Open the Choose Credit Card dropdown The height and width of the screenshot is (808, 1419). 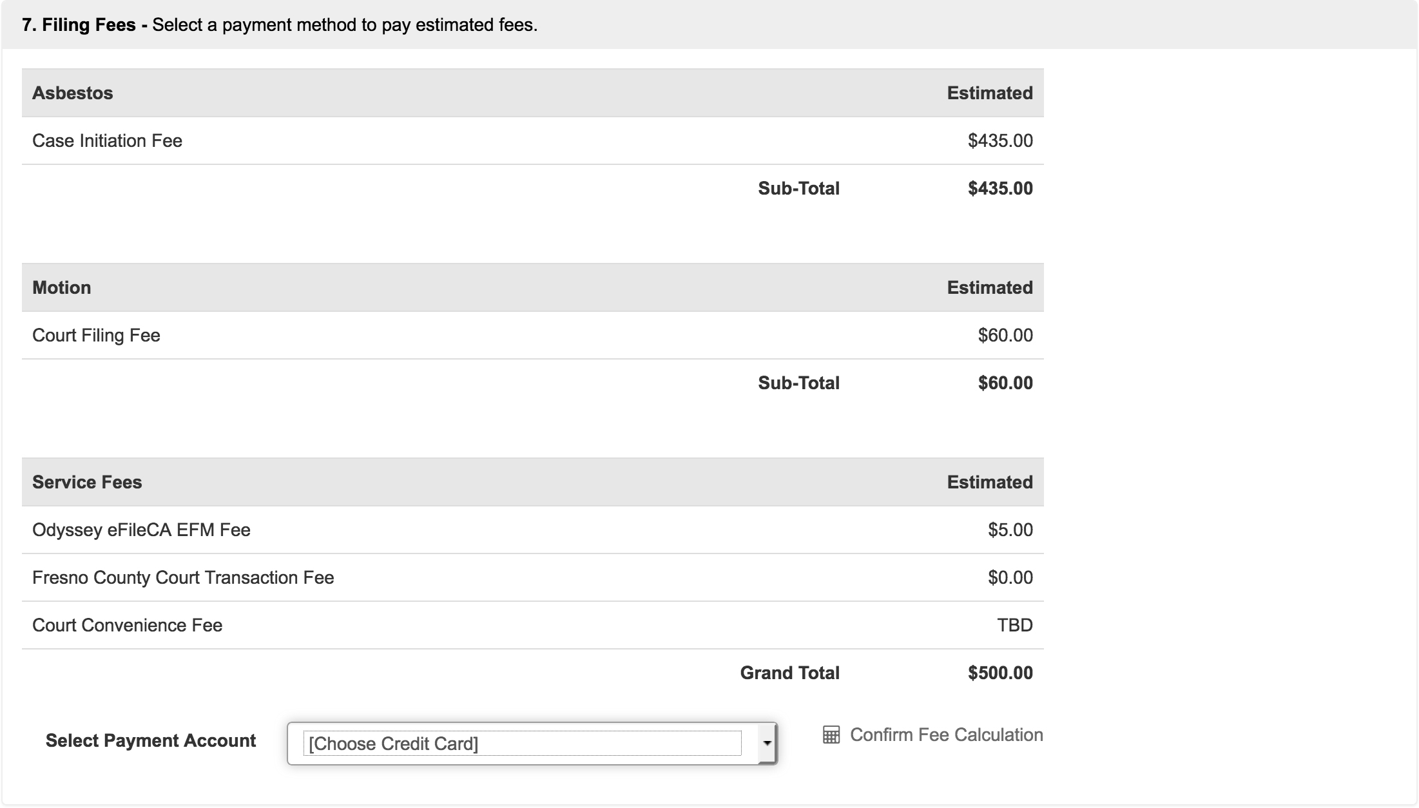pyautogui.click(x=522, y=744)
